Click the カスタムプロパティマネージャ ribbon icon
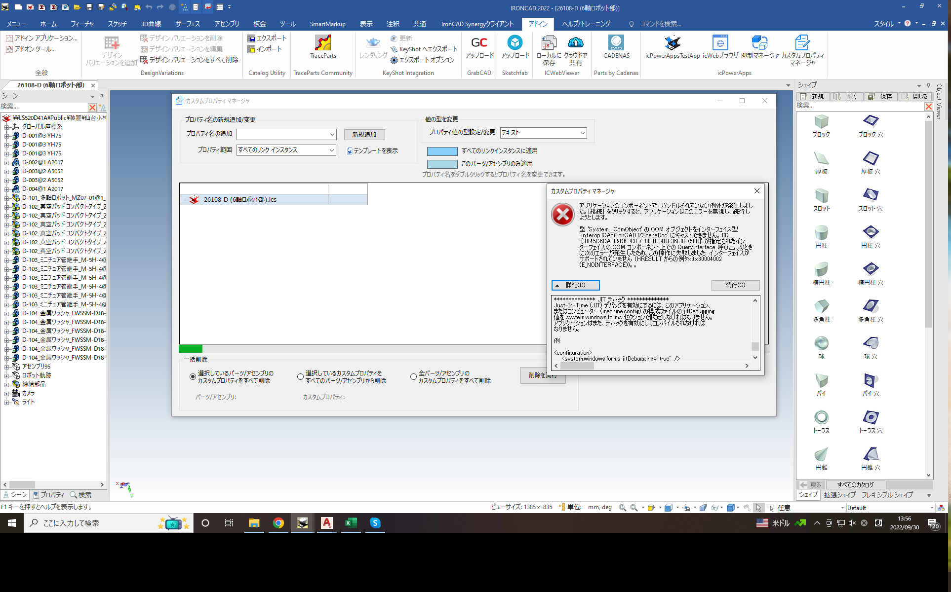The height and width of the screenshot is (592, 951). click(x=802, y=43)
